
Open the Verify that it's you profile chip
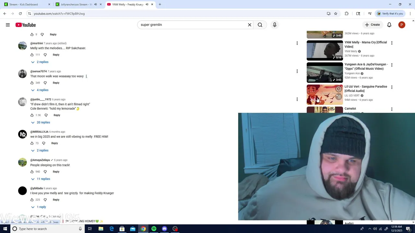(x=390, y=14)
